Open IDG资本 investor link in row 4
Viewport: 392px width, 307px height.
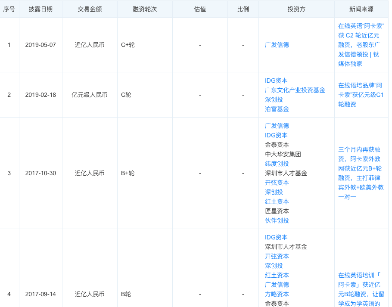(276, 238)
